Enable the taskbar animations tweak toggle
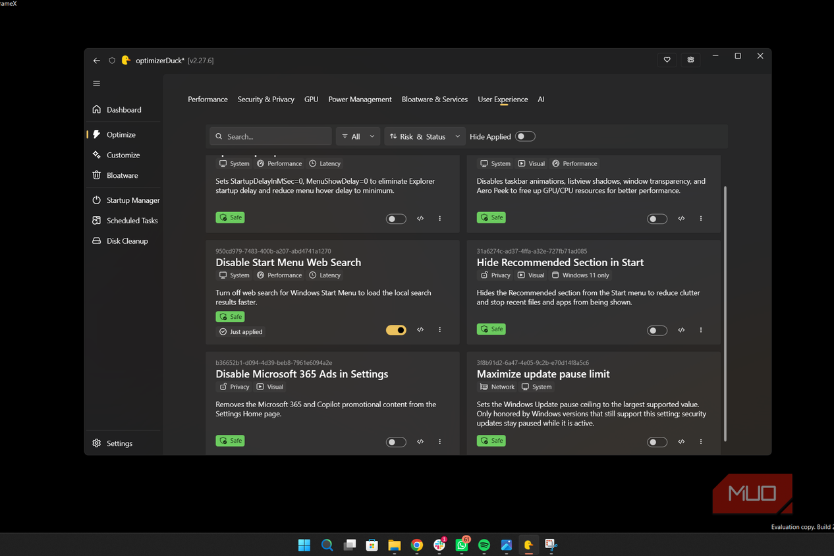Viewport: 834px width, 556px height. [x=657, y=219]
